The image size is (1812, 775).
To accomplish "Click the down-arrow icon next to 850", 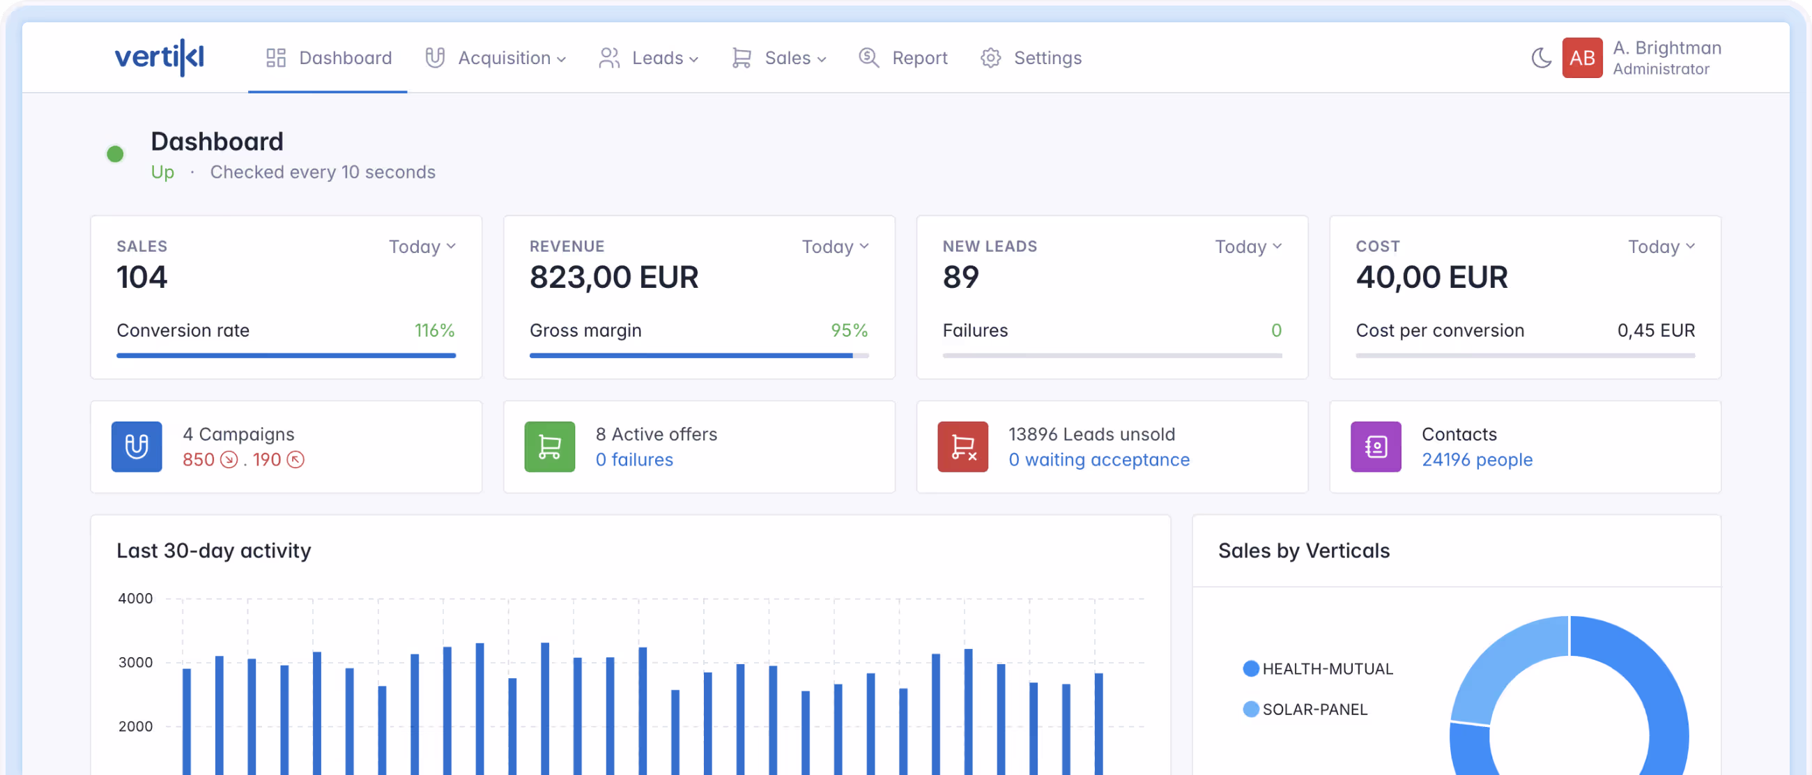I will pos(229,460).
